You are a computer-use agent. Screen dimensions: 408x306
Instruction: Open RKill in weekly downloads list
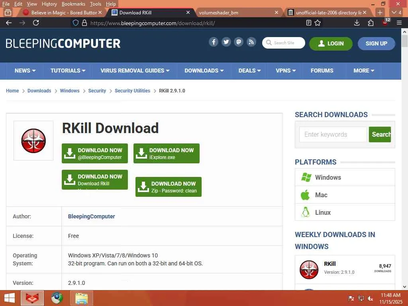(x=330, y=264)
